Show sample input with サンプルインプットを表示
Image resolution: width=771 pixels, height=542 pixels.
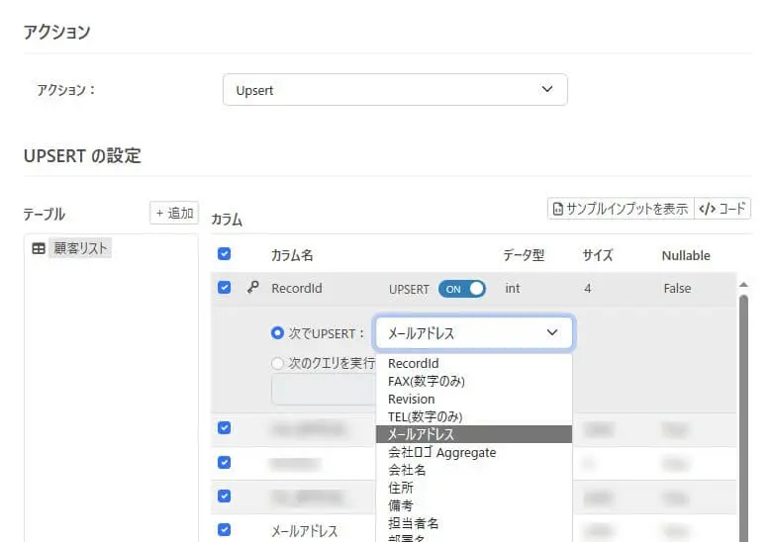coord(621,209)
